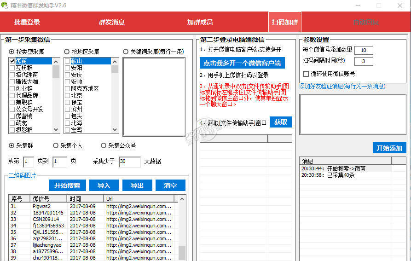Image resolution: width=411 pixels, height=261 pixels.
Task: Click down arrow of region list scrollbar
Action: coord(115,129)
